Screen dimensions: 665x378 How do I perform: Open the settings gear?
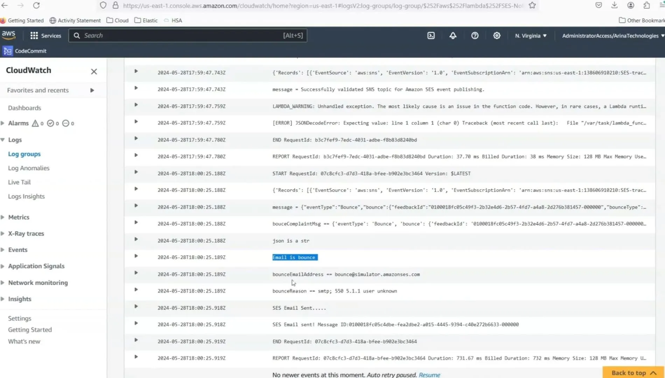(497, 35)
